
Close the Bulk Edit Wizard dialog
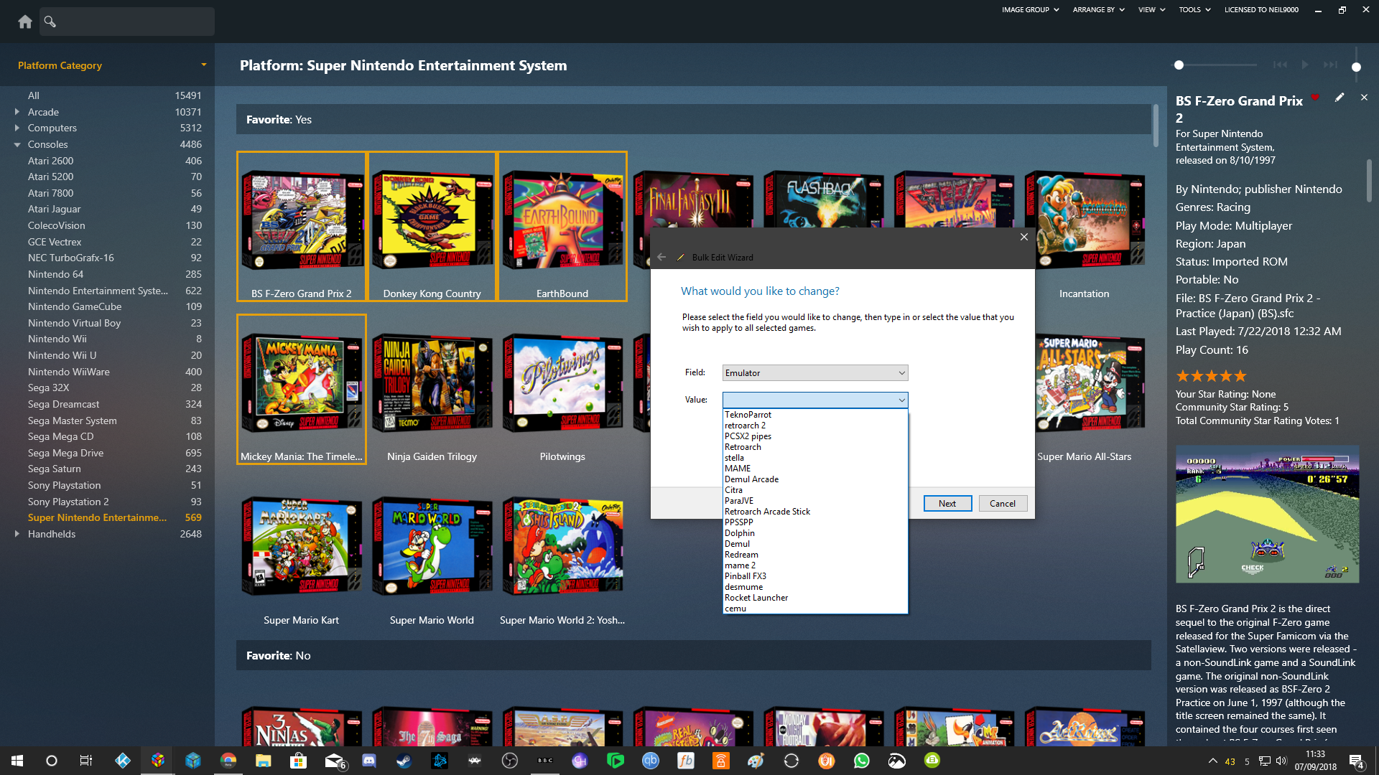point(1024,237)
